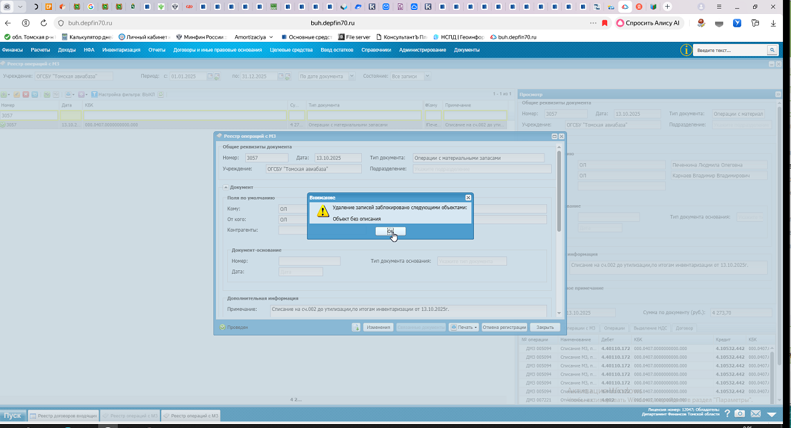Screen dimensions: 791x428
Task: Reload the page with refresh icon
Action: click(x=43, y=23)
